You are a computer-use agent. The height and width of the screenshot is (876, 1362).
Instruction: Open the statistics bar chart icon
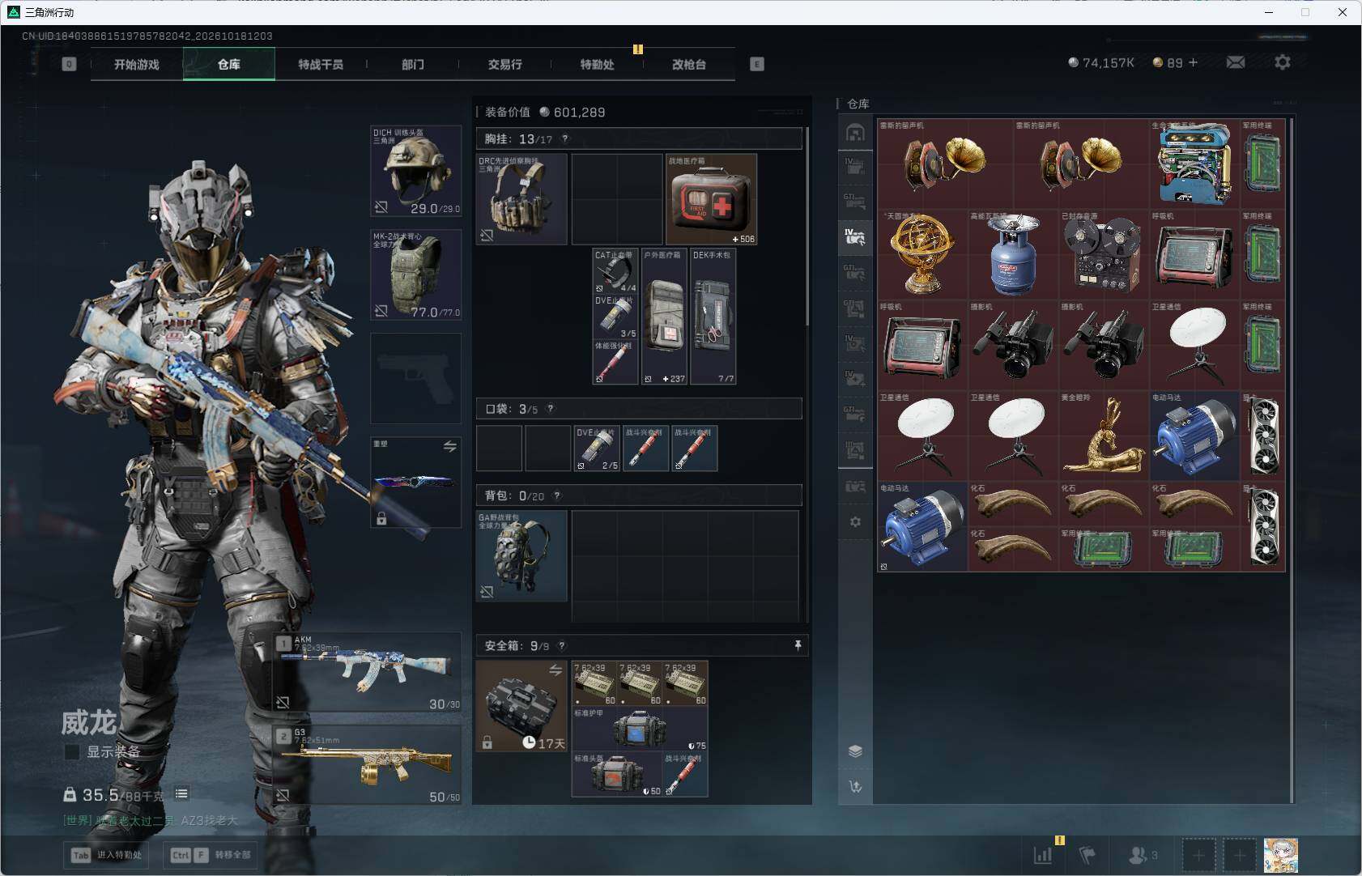pyautogui.click(x=1043, y=855)
